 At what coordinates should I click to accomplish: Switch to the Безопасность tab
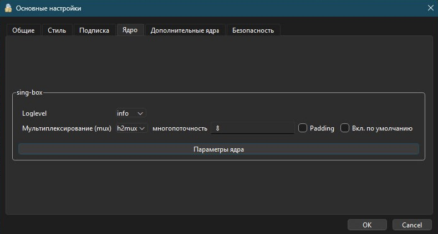click(x=253, y=30)
